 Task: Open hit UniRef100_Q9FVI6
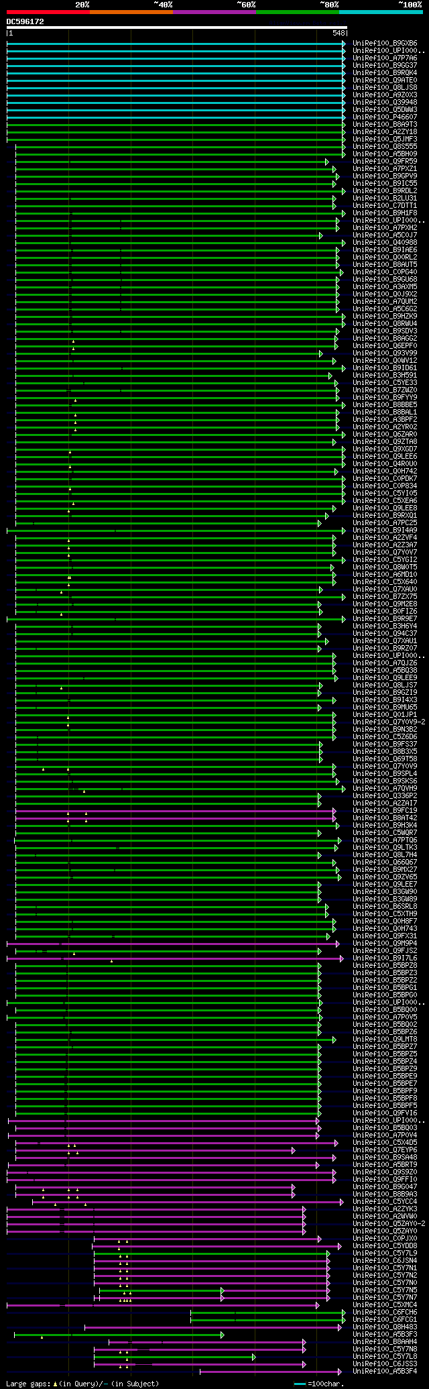click(x=385, y=1113)
